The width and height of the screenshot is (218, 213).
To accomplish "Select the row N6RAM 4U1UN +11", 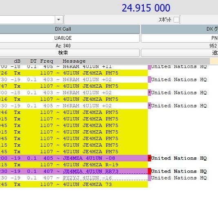I will tap(74, 67).
